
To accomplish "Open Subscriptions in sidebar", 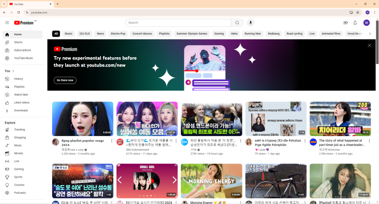I will point(22,50).
